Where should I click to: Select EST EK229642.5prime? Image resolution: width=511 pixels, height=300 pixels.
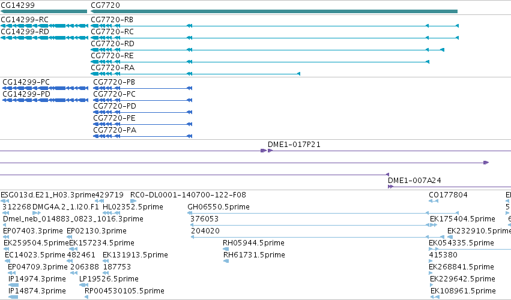[463, 279]
